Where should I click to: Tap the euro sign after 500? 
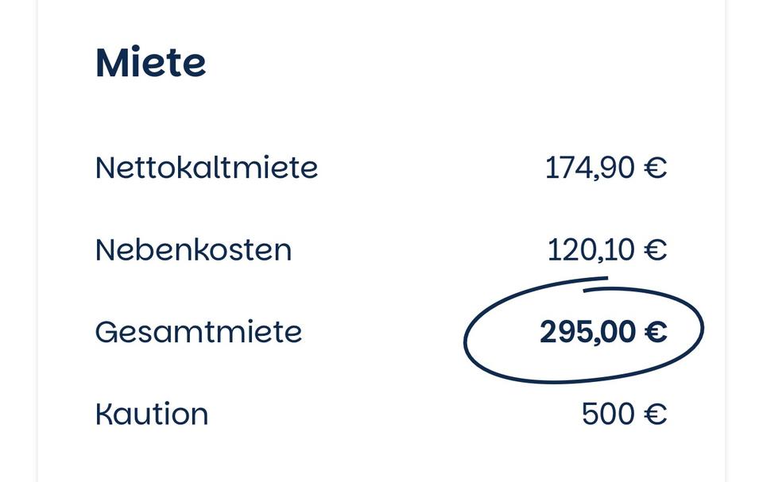655,414
